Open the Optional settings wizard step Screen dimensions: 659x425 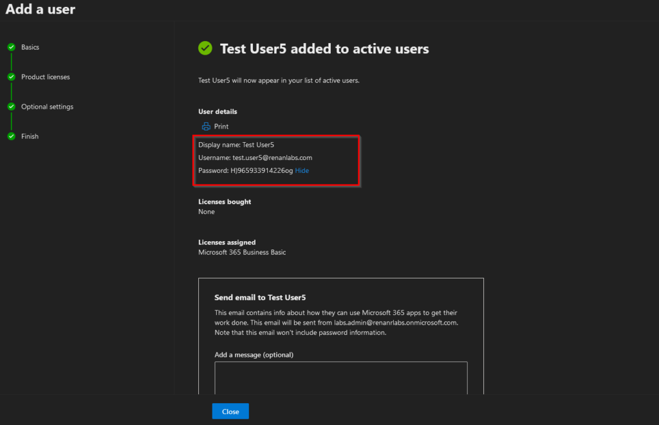[x=47, y=107]
